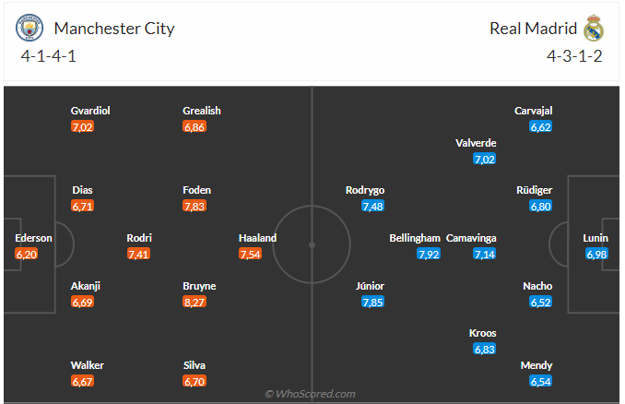The image size is (625, 404).
Task: Select player name Kroos
Action: tap(483, 332)
